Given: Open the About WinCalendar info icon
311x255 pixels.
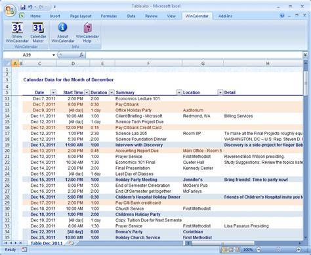Looking at the screenshot, I should [63, 32].
